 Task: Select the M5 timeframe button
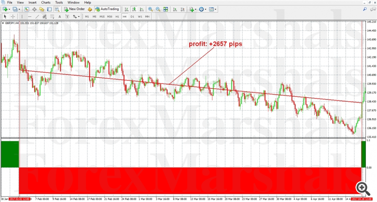[95, 17]
